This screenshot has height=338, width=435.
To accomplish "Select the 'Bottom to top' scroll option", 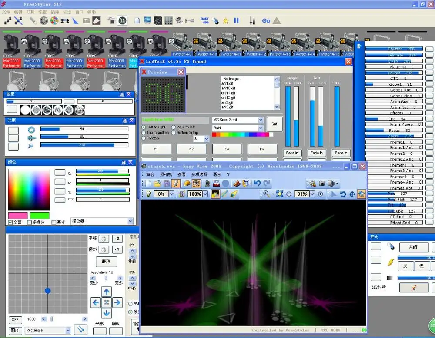I will (174, 133).
